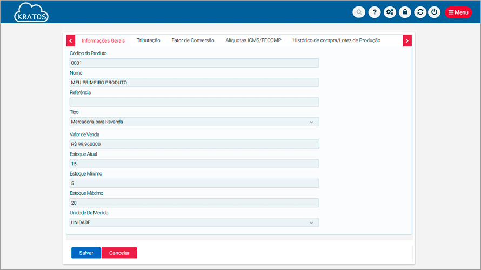Viewport: 481px width, 270px height.
Task: Open the Aliquotas ICMS/FECOMP tab
Action: (253, 40)
